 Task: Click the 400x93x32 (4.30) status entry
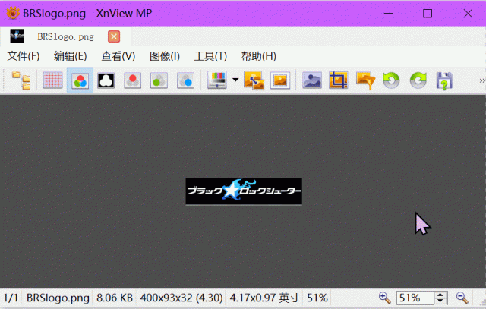coord(181,298)
